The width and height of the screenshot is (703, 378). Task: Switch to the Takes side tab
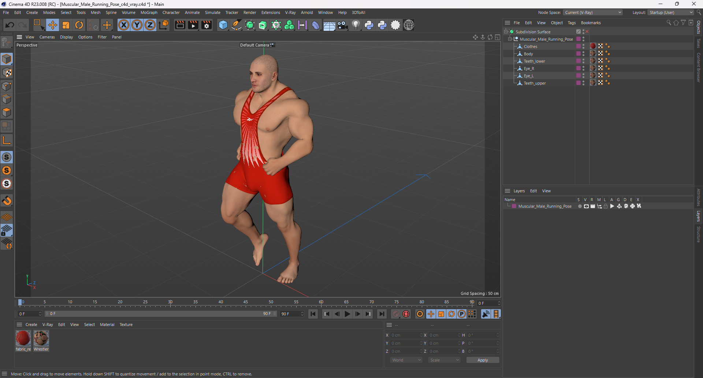click(699, 43)
